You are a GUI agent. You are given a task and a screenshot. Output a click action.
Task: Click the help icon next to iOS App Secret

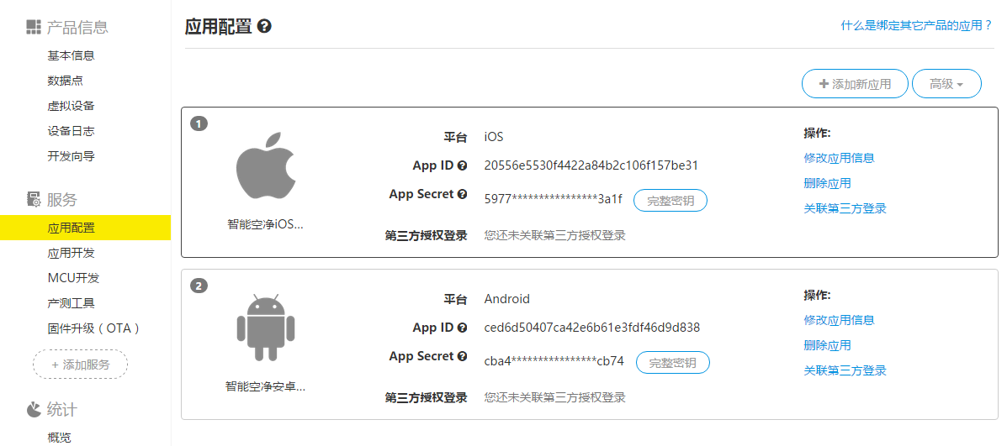462,194
